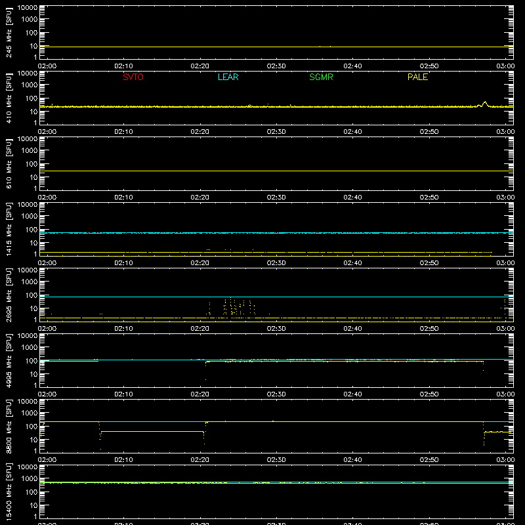Click the yellow flat trace in the 245 MHz panel
Image resolution: width=525 pixels, height=525 pixels.
[x=276, y=47]
